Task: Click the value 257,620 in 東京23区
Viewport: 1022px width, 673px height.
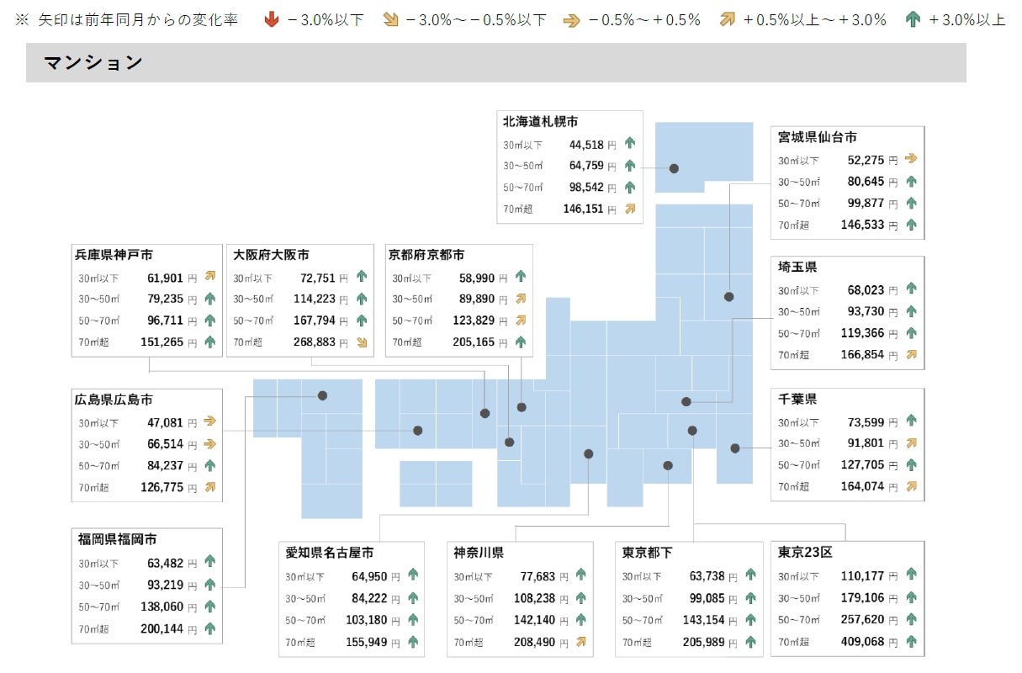Action: coord(864,620)
